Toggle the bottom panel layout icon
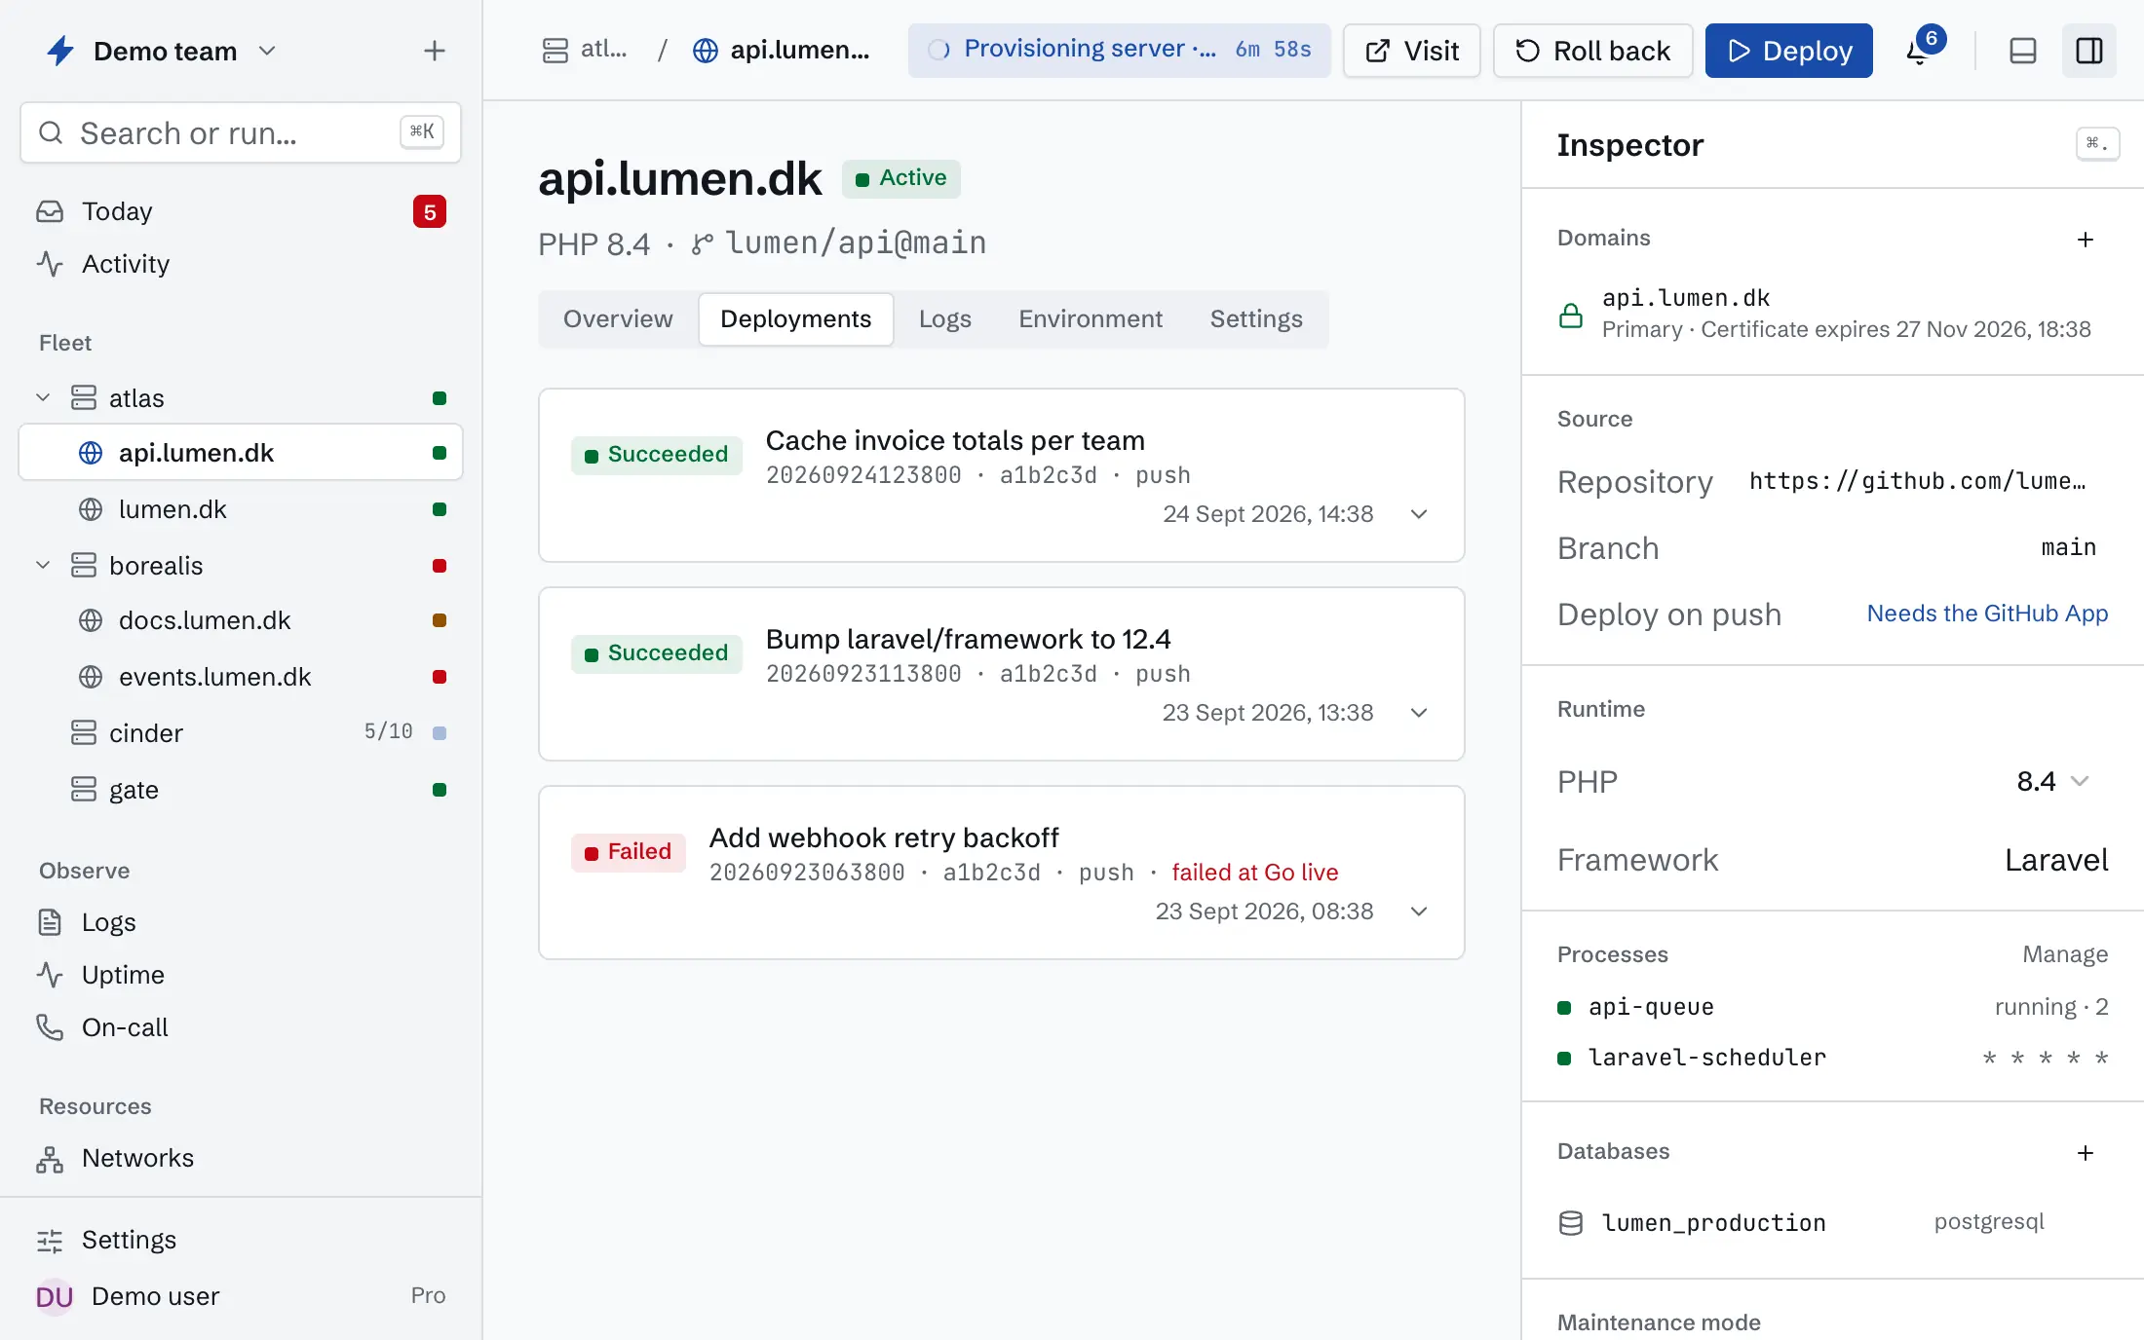 [2023, 51]
